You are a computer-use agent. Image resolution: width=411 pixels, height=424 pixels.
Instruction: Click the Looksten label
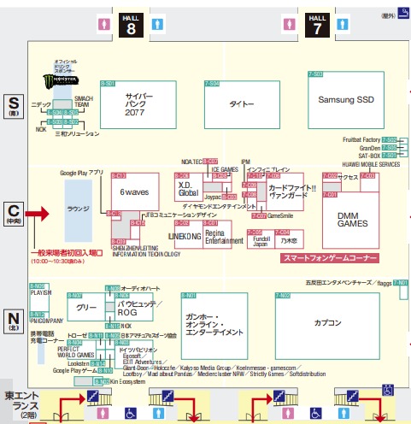(79, 363)
